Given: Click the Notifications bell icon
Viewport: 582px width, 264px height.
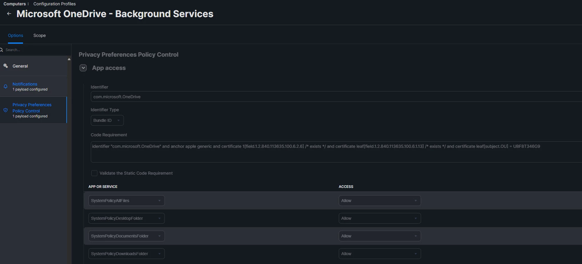Looking at the screenshot, I should [x=6, y=86].
